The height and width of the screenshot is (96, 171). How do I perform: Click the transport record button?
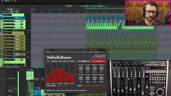[x=66, y=6]
